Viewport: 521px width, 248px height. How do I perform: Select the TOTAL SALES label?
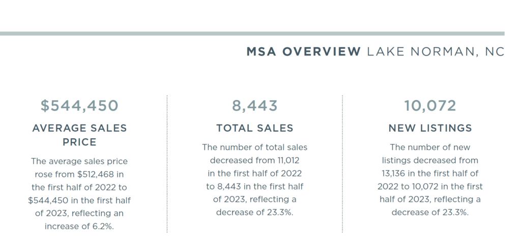254,128
